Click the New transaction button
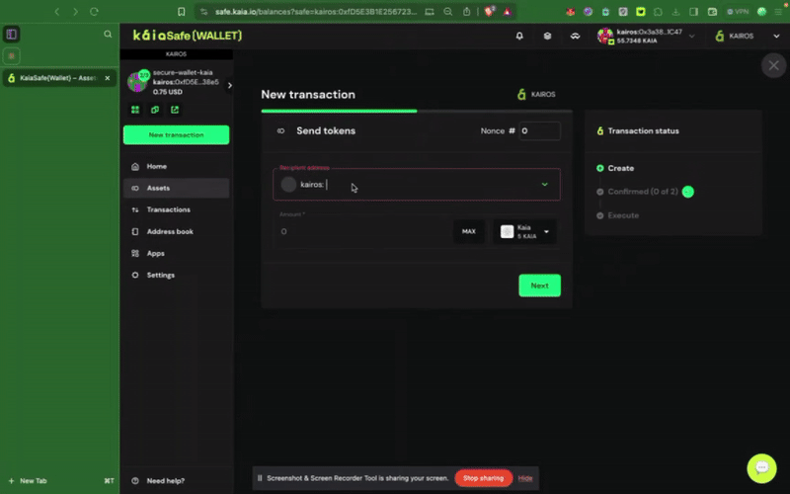This screenshot has height=494, width=790. point(176,135)
